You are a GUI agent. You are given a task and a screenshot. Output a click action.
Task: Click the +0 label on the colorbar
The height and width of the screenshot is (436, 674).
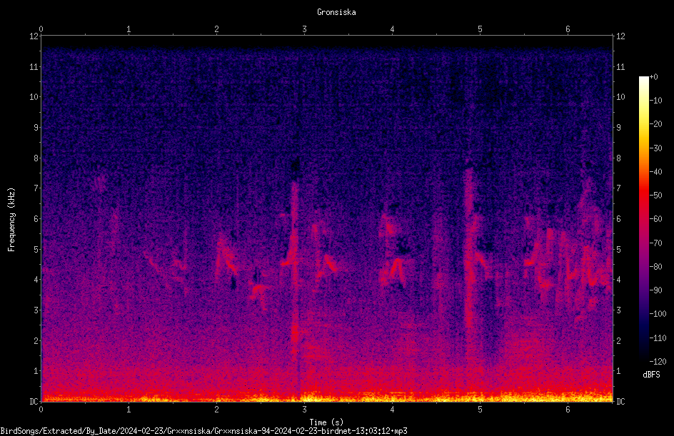click(x=654, y=77)
